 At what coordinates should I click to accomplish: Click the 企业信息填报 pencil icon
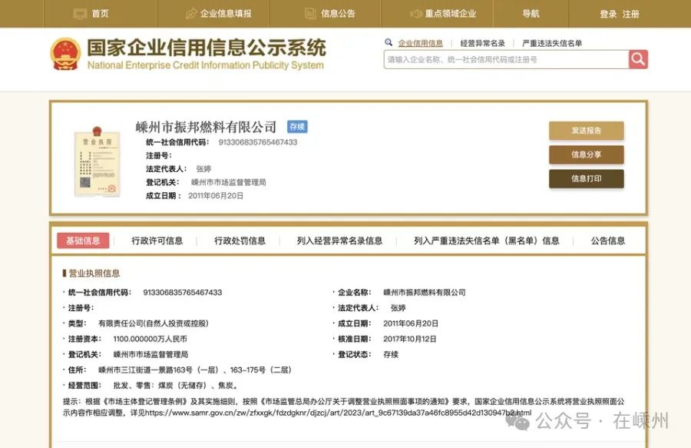point(191,14)
